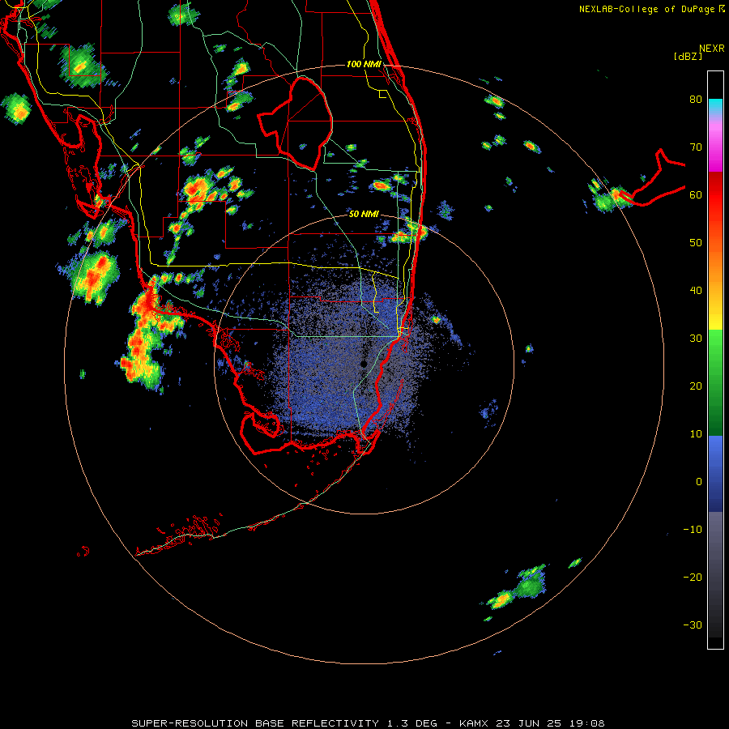Pick the orange band near 50 dBZ

click(x=715, y=243)
